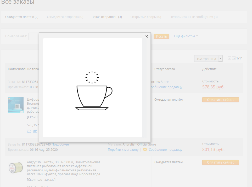Click Оплатить сейчас for 578,35 руб. order
This screenshot has width=252, height=187.
click(220, 100)
